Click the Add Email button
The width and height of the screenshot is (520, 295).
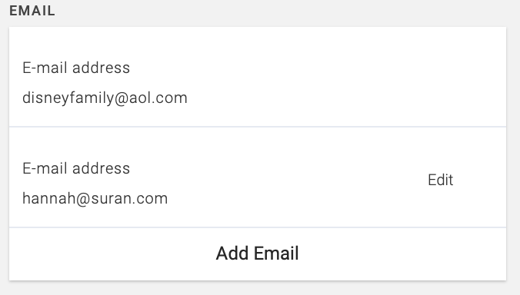258,254
